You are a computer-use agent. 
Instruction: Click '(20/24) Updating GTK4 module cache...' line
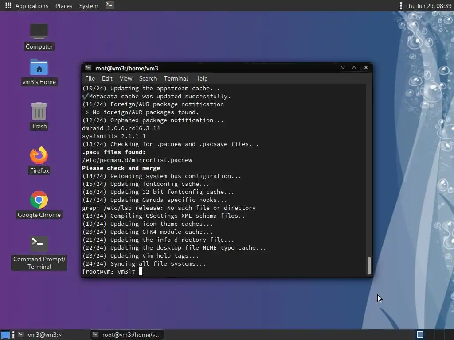click(x=148, y=232)
